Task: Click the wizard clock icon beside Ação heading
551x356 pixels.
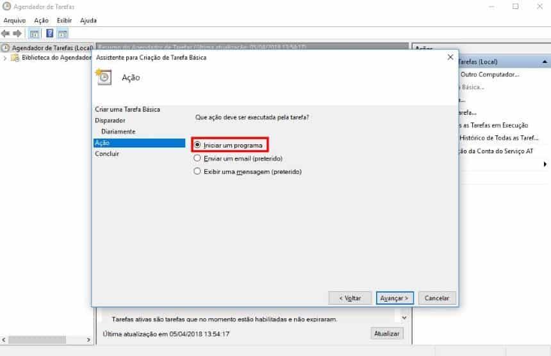Action: [104, 77]
